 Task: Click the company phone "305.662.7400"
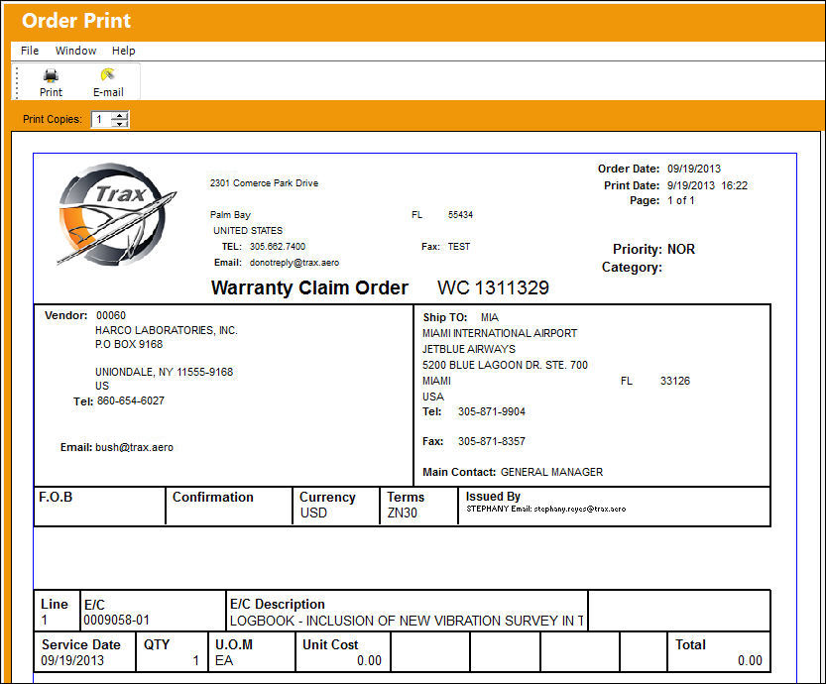click(278, 247)
